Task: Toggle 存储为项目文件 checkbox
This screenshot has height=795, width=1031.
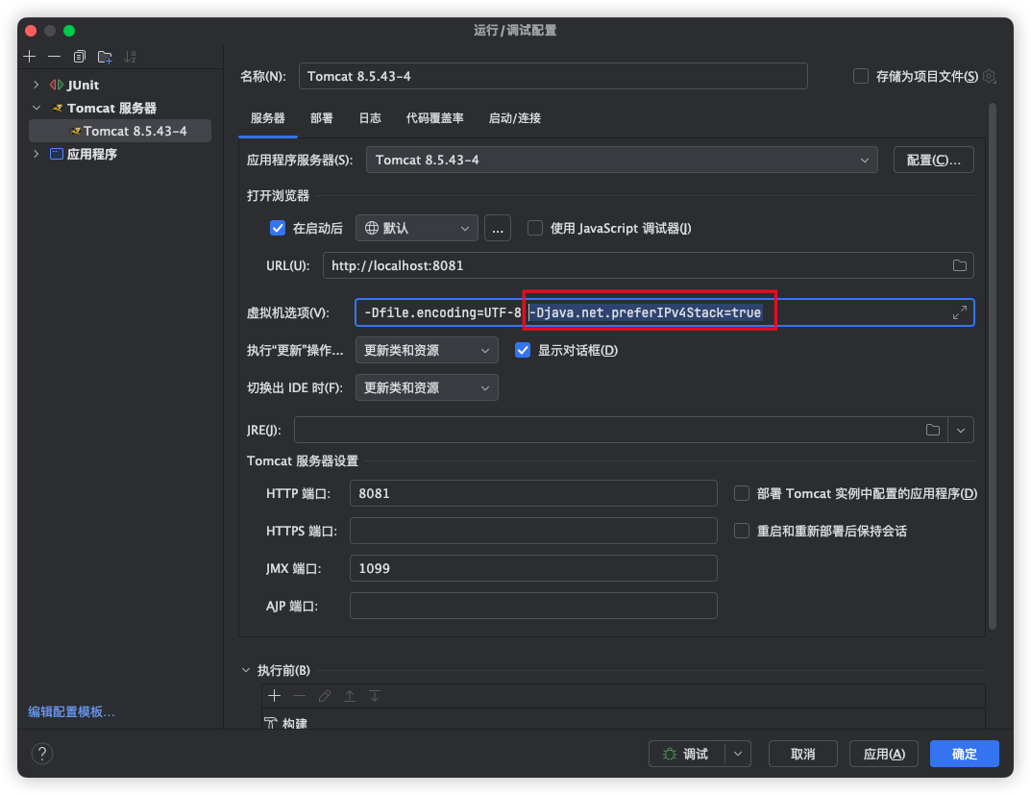Action: point(860,76)
